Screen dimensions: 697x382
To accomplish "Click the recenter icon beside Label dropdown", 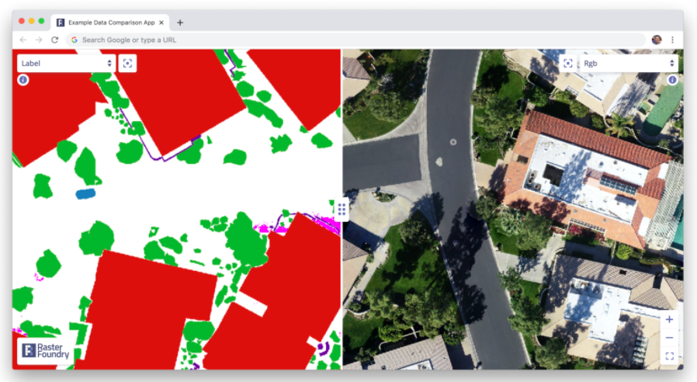I will point(127,63).
